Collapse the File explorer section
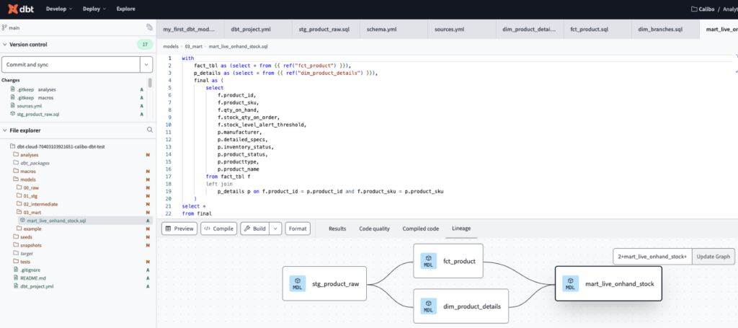Image resolution: width=738 pixels, height=328 pixels. tap(5, 130)
